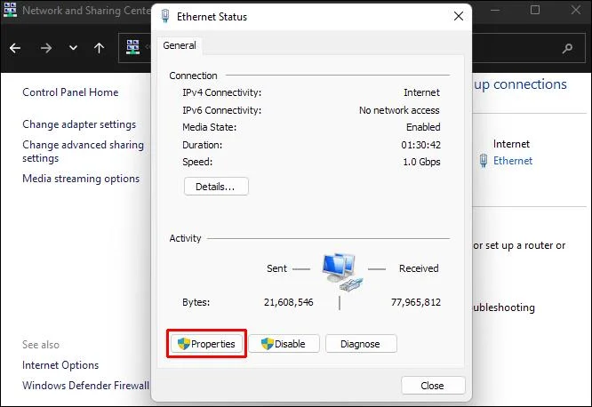Click the 'Received' activity label
Image resolution: width=592 pixels, height=407 pixels.
(419, 268)
